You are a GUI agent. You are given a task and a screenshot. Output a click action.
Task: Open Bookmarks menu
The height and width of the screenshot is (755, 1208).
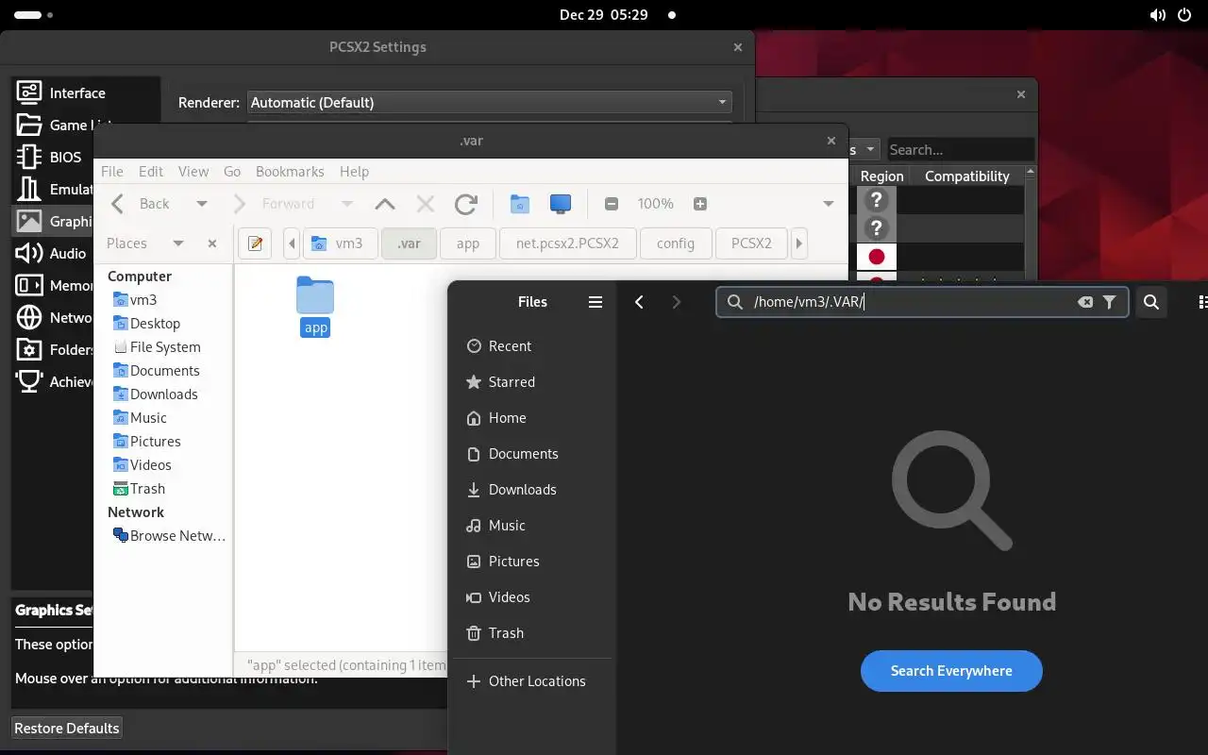[x=290, y=172]
